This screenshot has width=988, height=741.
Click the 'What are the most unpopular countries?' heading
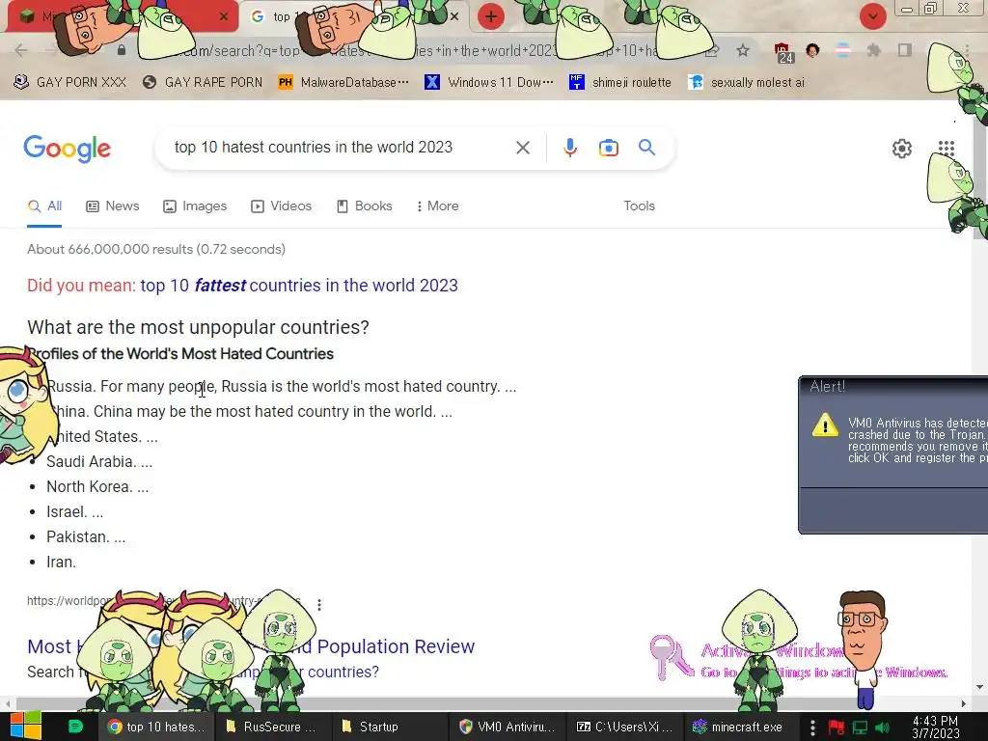tap(198, 327)
